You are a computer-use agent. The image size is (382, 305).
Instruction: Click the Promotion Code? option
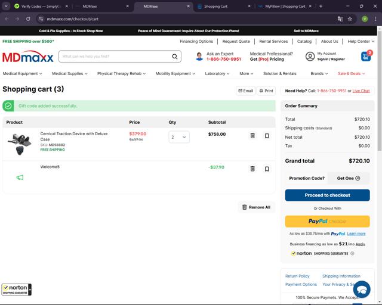coord(307,178)
